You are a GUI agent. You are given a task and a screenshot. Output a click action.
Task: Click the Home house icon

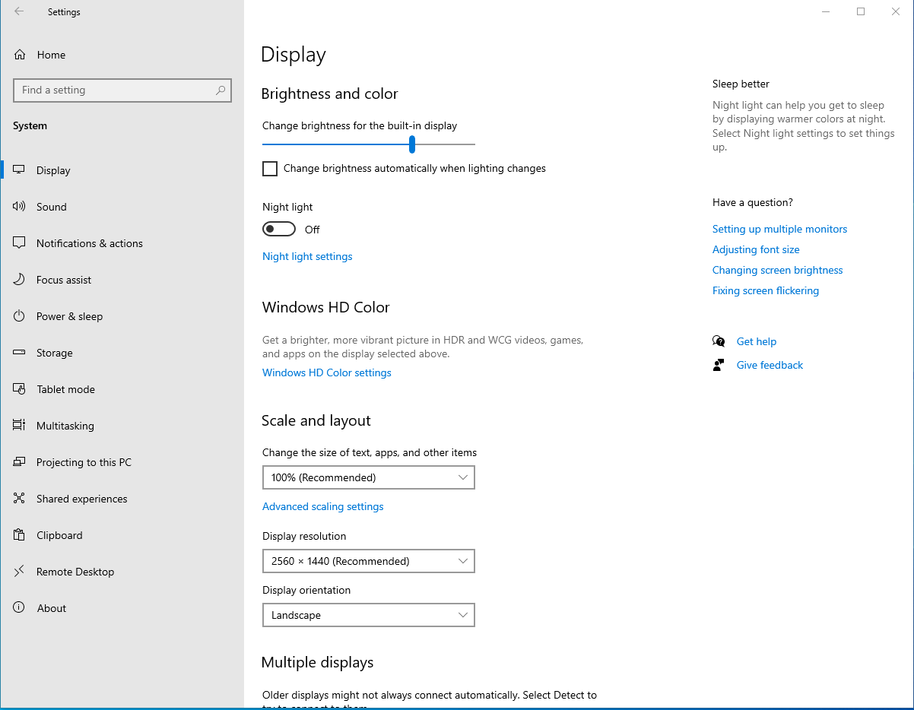pos(20,55)
